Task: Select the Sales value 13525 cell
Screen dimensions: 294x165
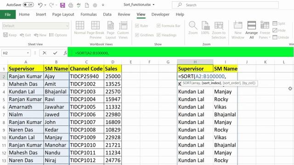Action: tap(113, 84)
